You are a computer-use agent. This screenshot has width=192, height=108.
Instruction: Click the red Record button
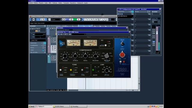(79, 19)
